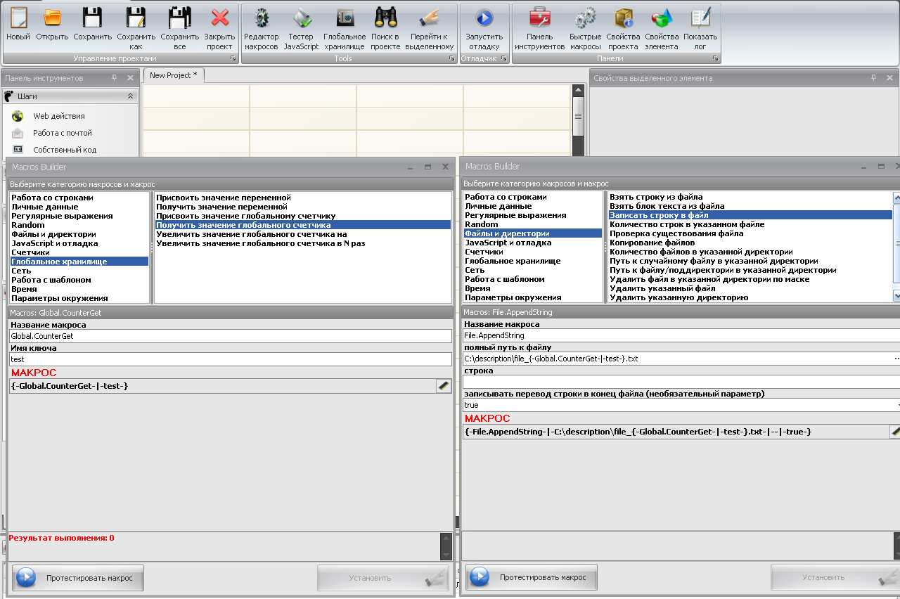900x599 pixels.
Task: Expand Отладчик group dialog launcher
Action: point(503,59)
